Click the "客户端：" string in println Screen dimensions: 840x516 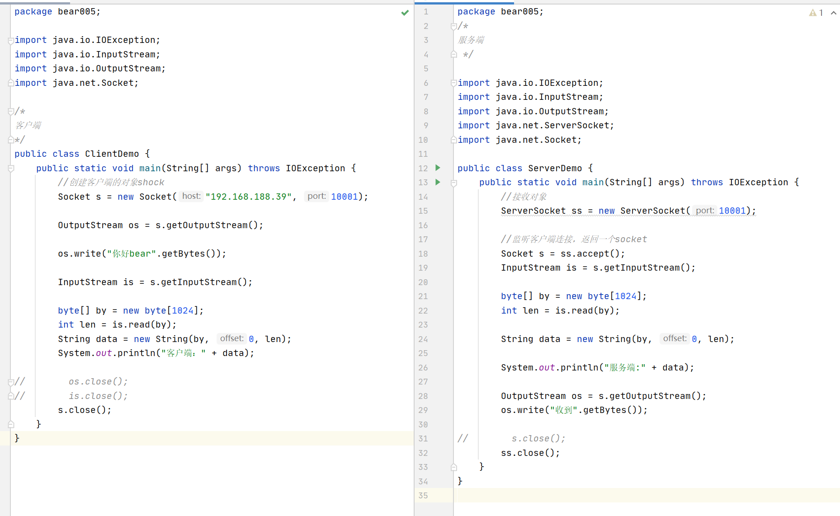184,353
